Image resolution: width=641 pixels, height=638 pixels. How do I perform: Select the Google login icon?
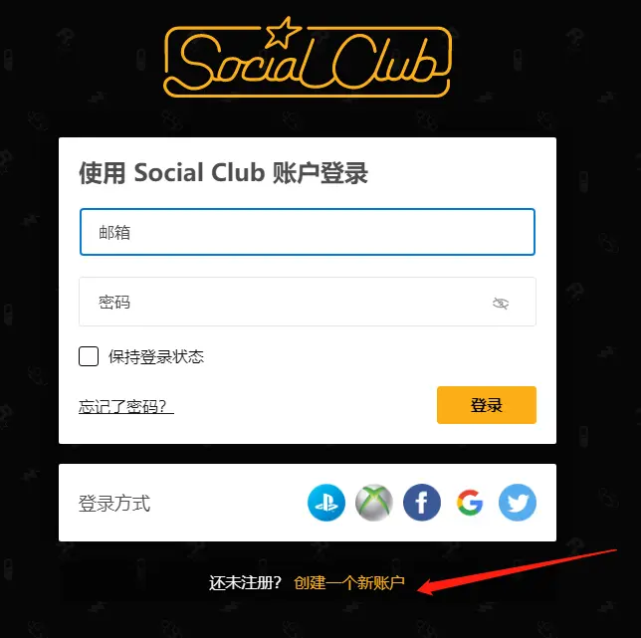pyautogui.click(x=470, y=503)
